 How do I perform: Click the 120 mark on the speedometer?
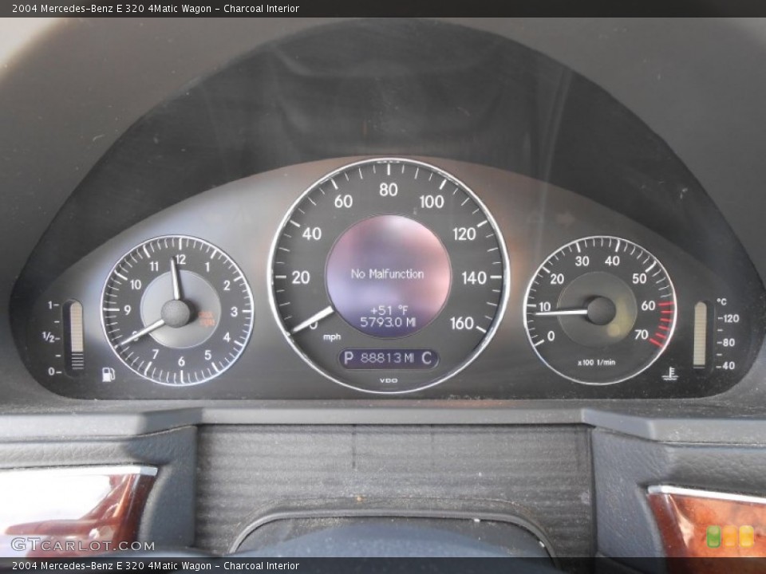[464, 234]
